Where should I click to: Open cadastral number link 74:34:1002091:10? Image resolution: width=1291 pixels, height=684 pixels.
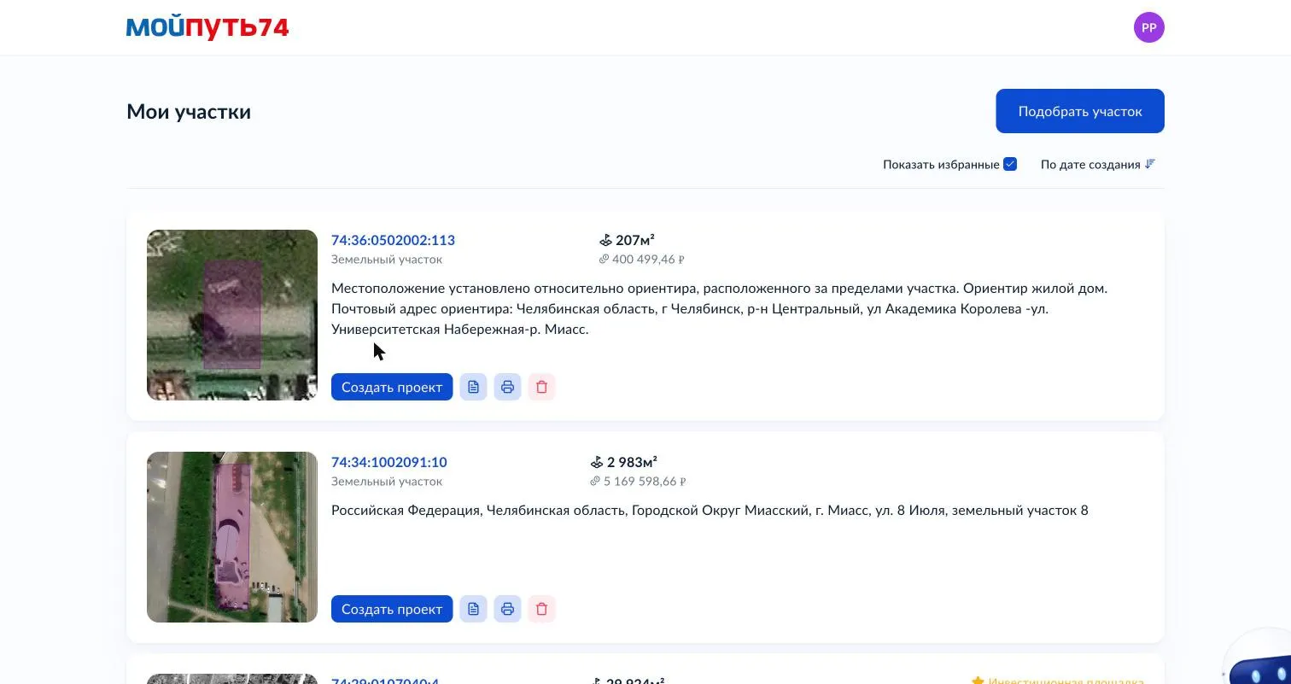389,463
